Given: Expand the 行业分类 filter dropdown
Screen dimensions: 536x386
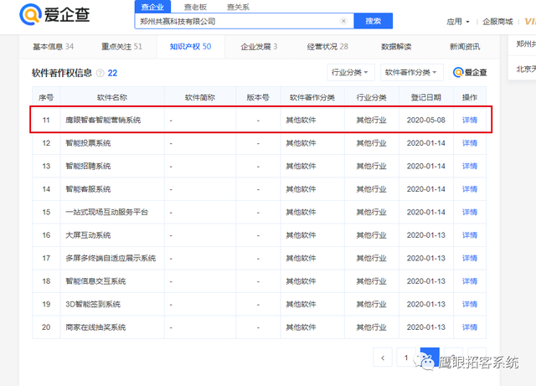Looking at the screenshot, I should (351, 73).
